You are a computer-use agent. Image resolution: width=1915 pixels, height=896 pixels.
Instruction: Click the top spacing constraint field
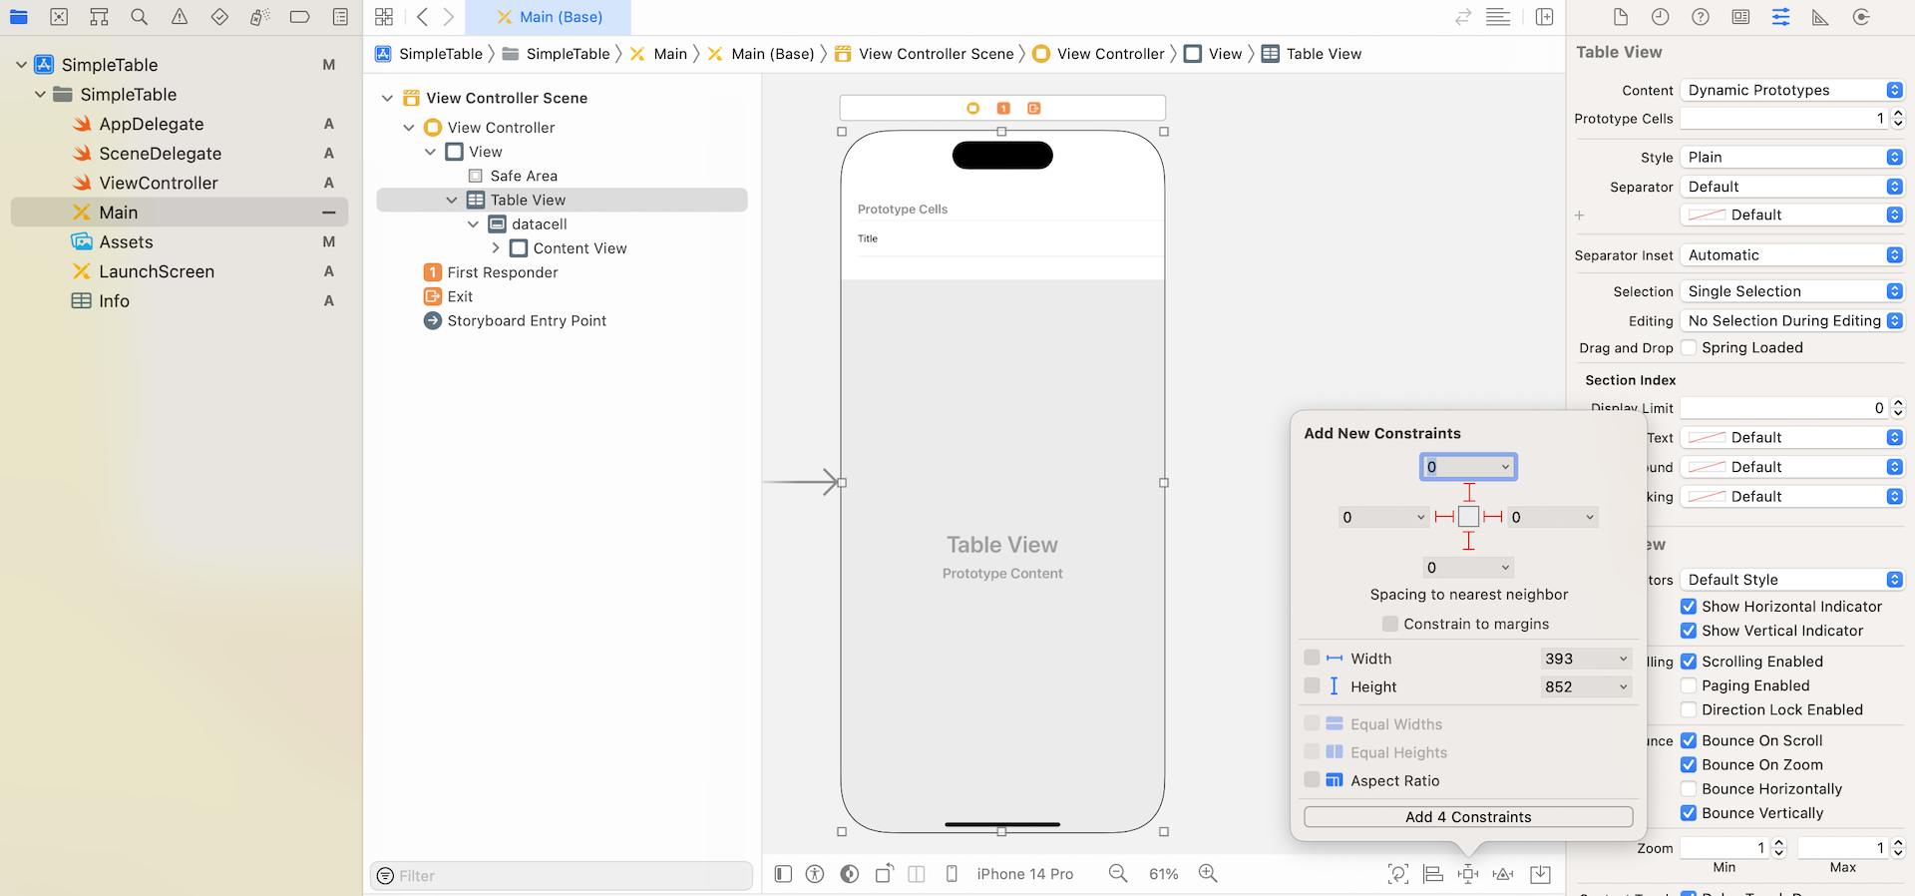pos(1468,466)
